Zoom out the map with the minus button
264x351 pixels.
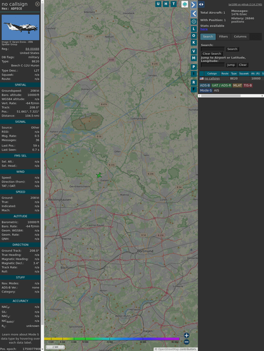(187, 342)
